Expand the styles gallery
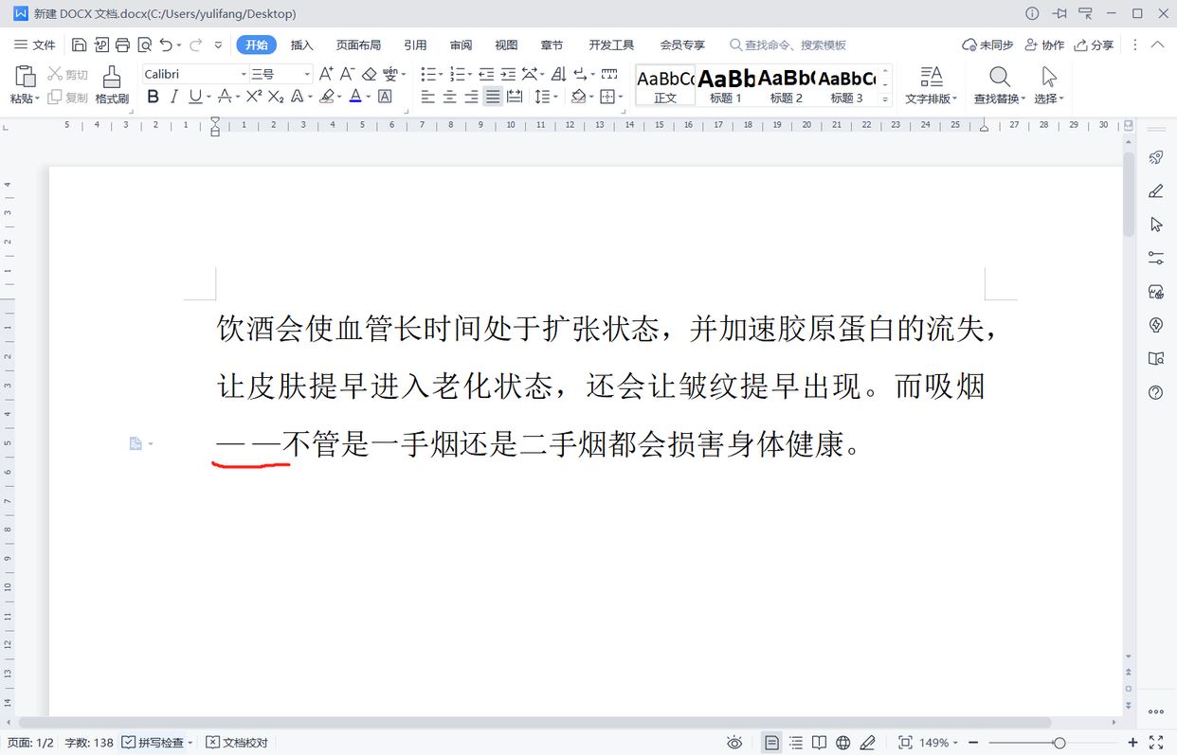 coord(886,99)
